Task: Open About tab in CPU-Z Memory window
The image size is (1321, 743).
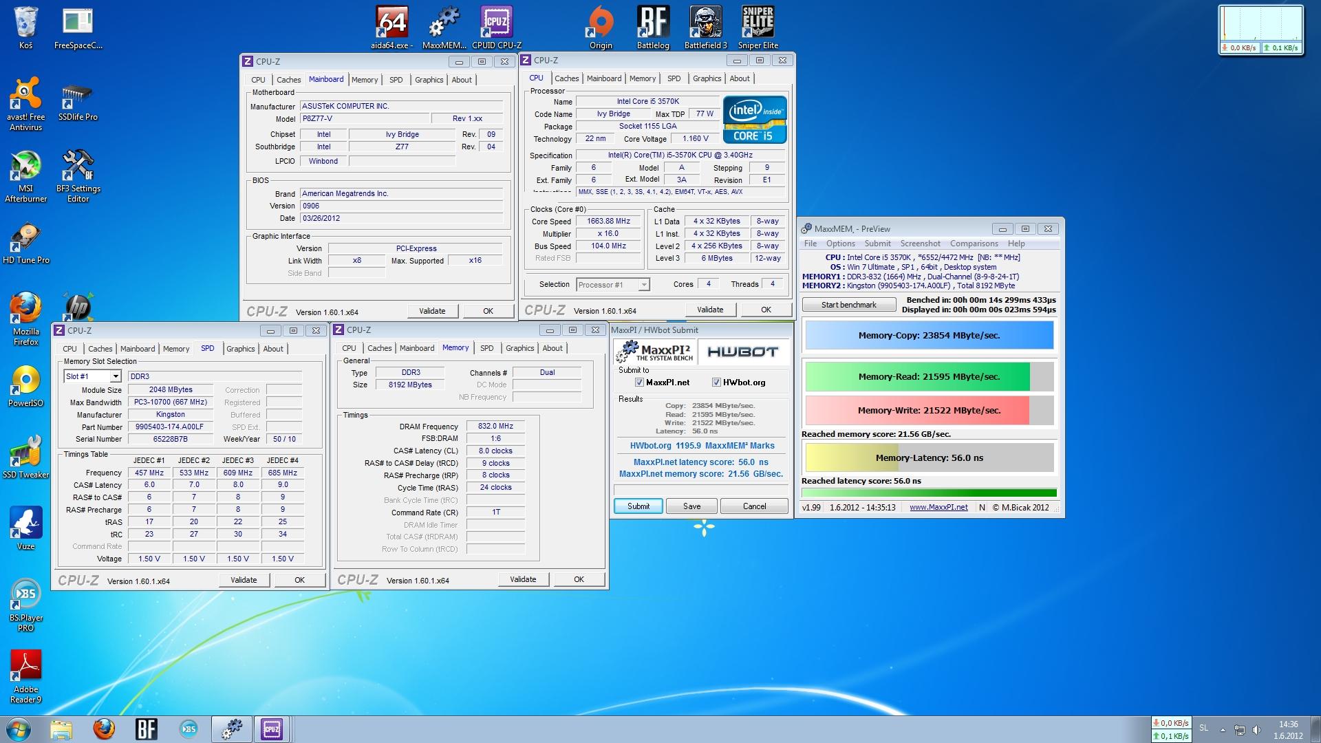Action: (552, 348)
